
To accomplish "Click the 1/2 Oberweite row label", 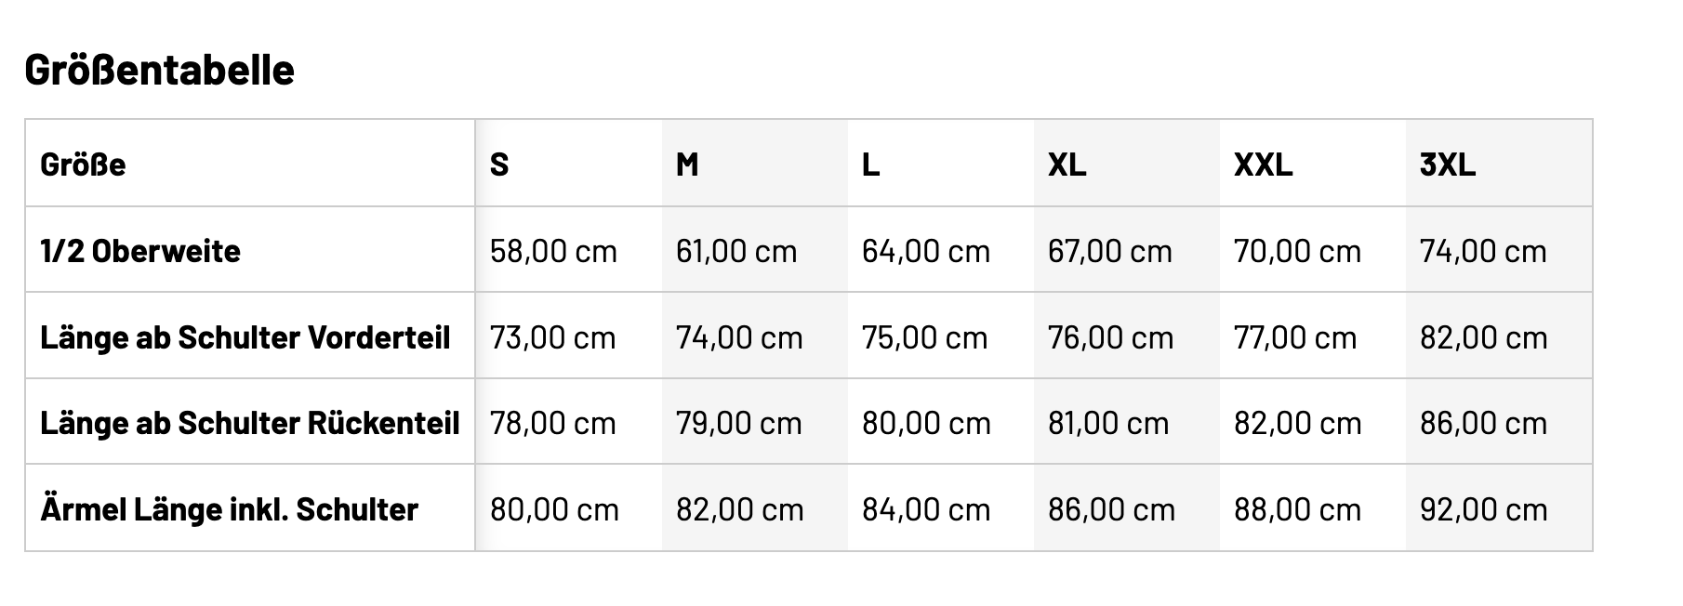I will (140, 251).
